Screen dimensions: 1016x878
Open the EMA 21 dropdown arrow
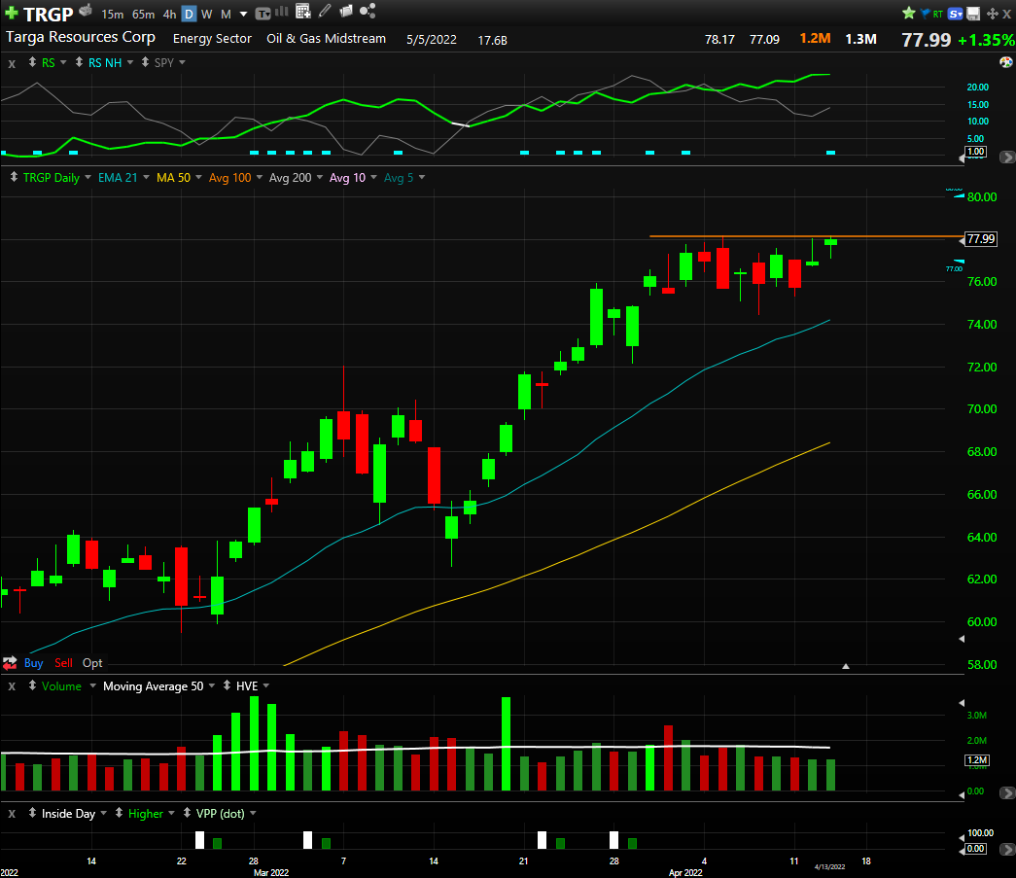[146, 178]
